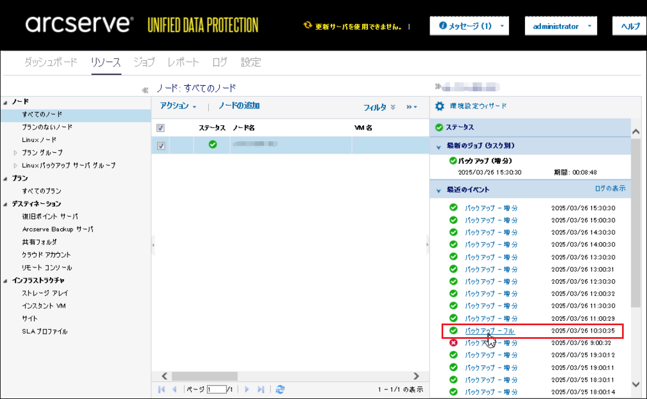The image size is (647, 399).
Task: Go to previous page icon
Action: [x=175, y=389]
